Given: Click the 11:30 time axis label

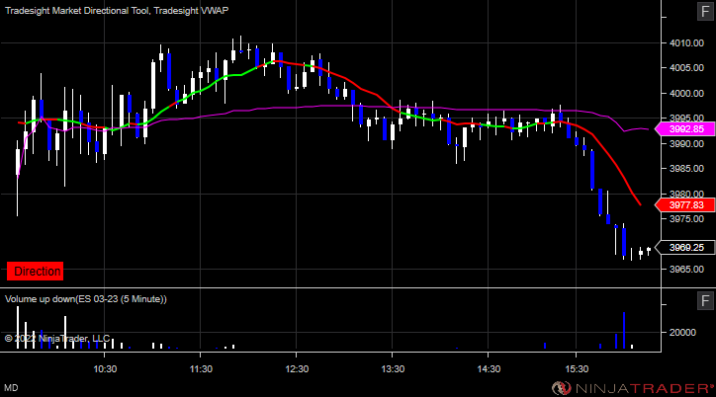Looking at the screenshot, I should (x=201, y=368).
